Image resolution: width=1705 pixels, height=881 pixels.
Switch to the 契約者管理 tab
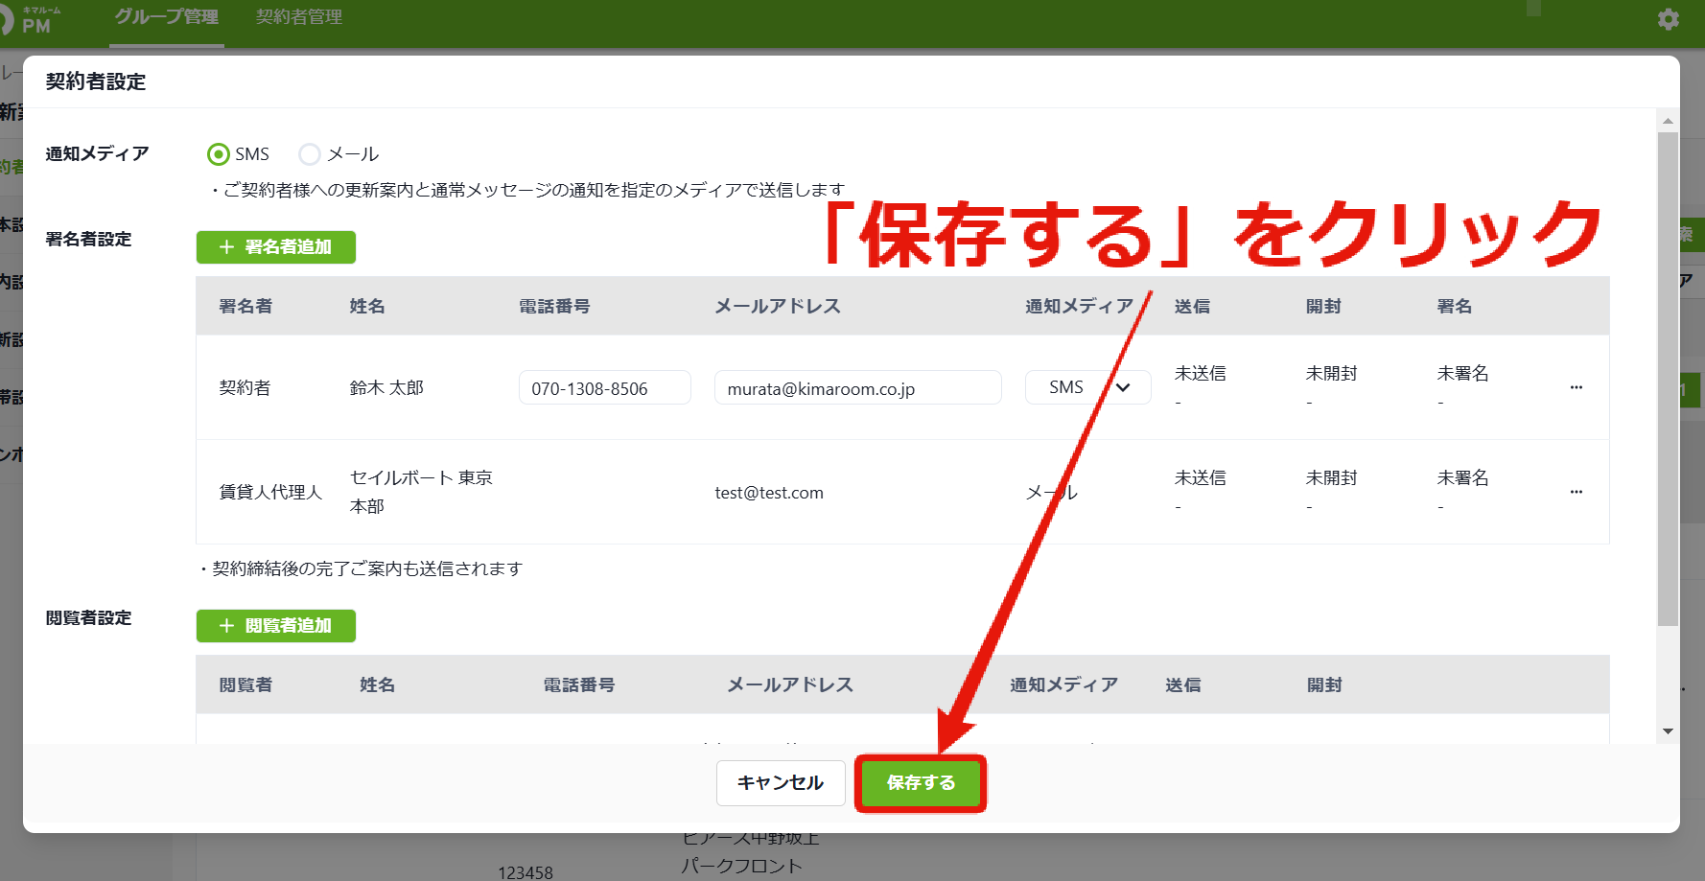pyautogui.click(x=299, y=17)
